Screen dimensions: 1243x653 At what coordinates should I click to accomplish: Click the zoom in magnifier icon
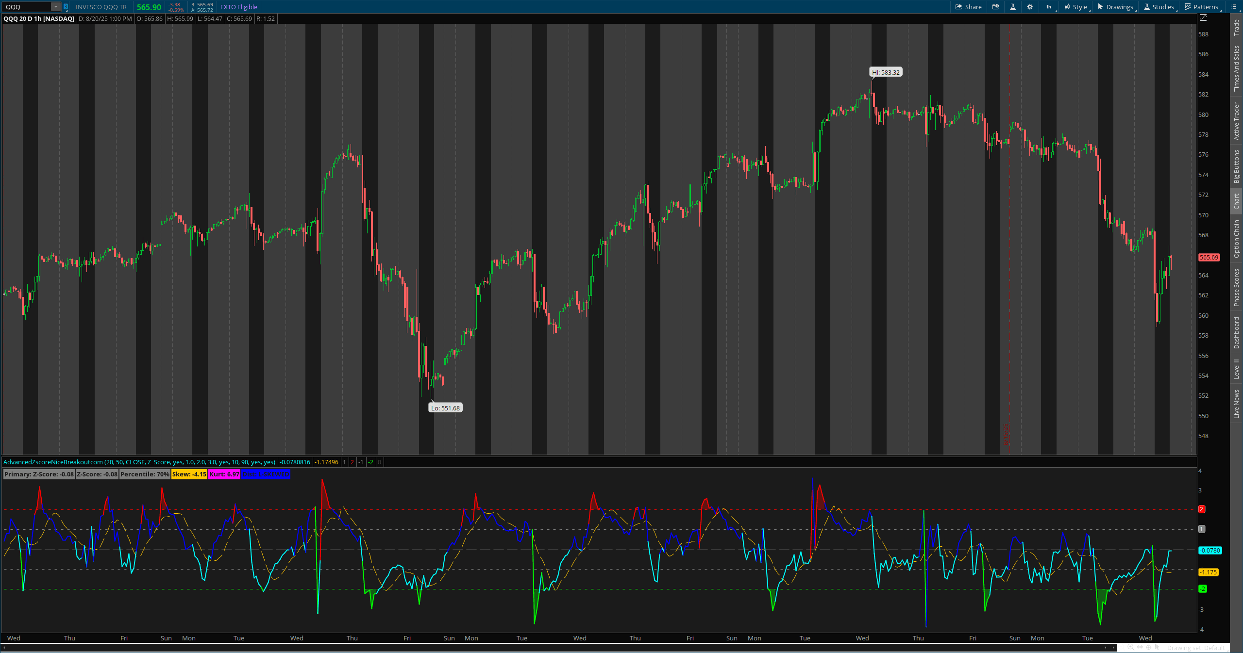click(x=1130, y=647)
